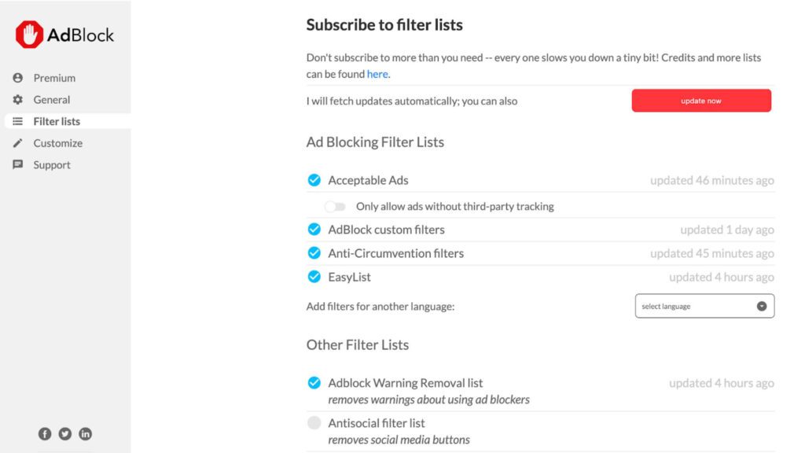
Task: Click the arrow on the language selector
Action: 761,306
